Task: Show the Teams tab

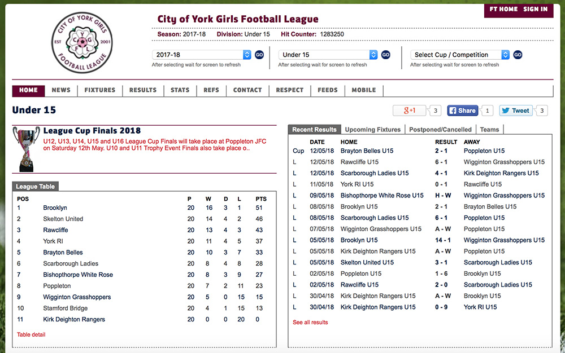Action: click(489, 130)
